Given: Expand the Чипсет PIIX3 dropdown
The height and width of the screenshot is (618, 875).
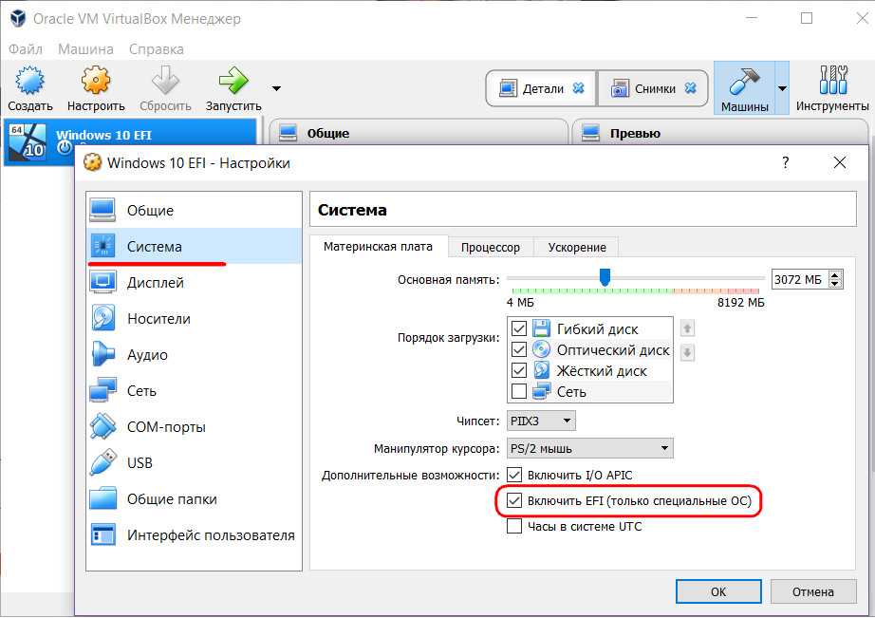Looking at the screenshot, I should point(542,421).
